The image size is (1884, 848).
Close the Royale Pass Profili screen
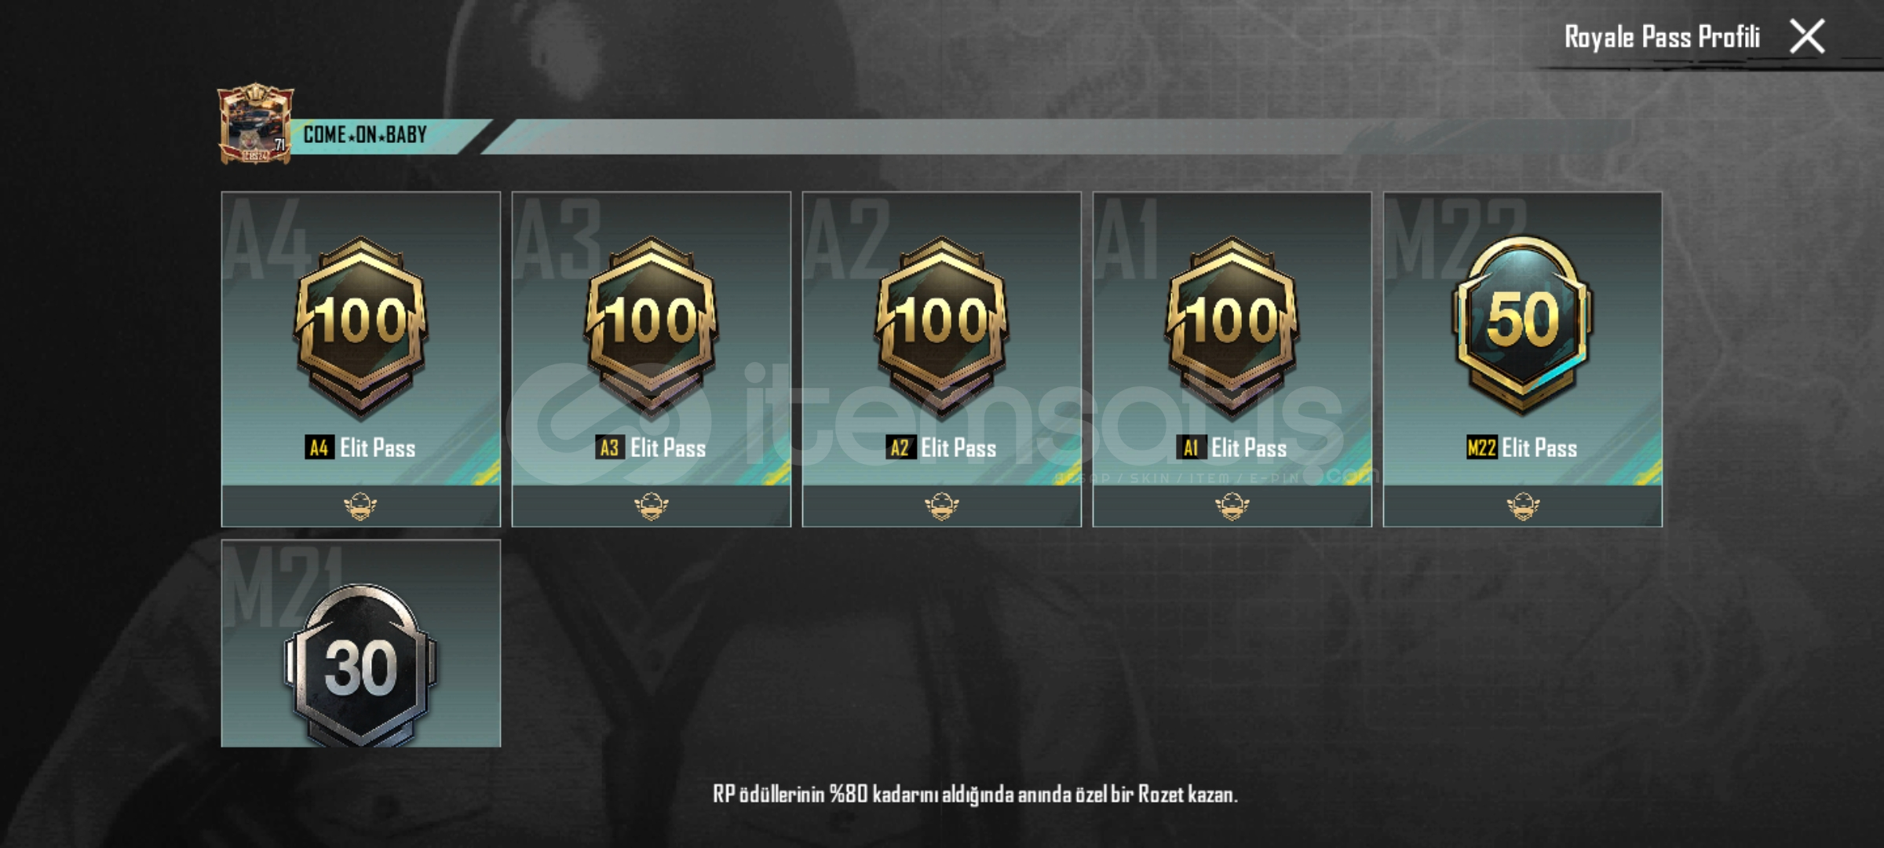tap(1807, 37)
